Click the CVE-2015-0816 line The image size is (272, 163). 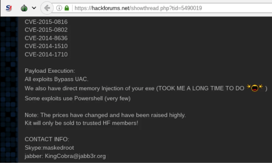[x=46, y=22]
